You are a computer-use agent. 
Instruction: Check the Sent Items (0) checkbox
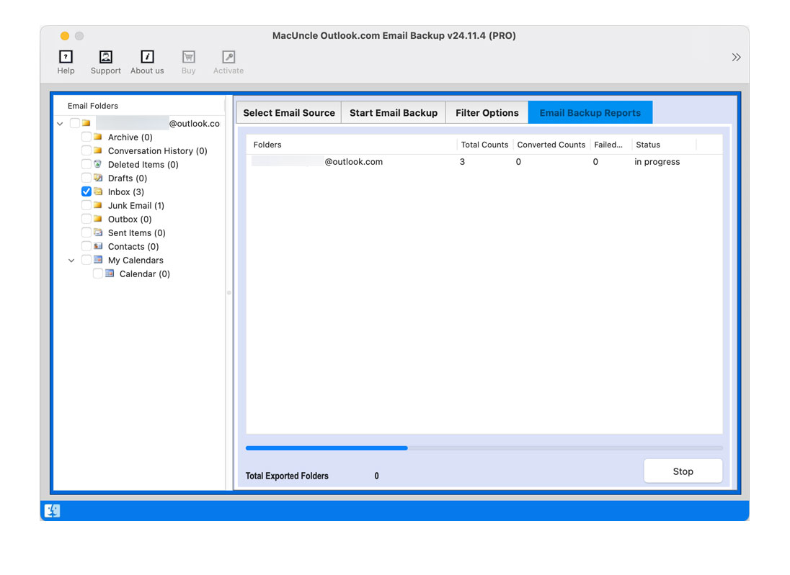coord(85,232)
